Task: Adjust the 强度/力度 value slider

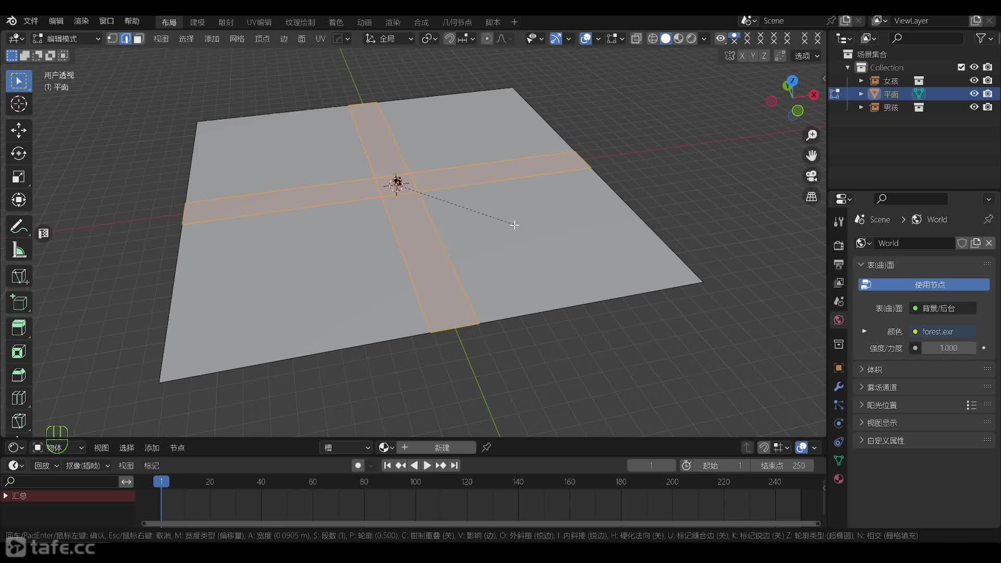Action: (948, 348)
